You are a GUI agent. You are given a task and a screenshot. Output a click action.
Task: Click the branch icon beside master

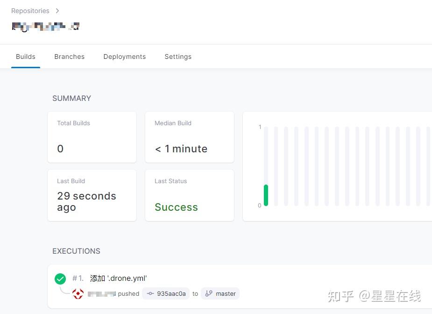(209, 293)
